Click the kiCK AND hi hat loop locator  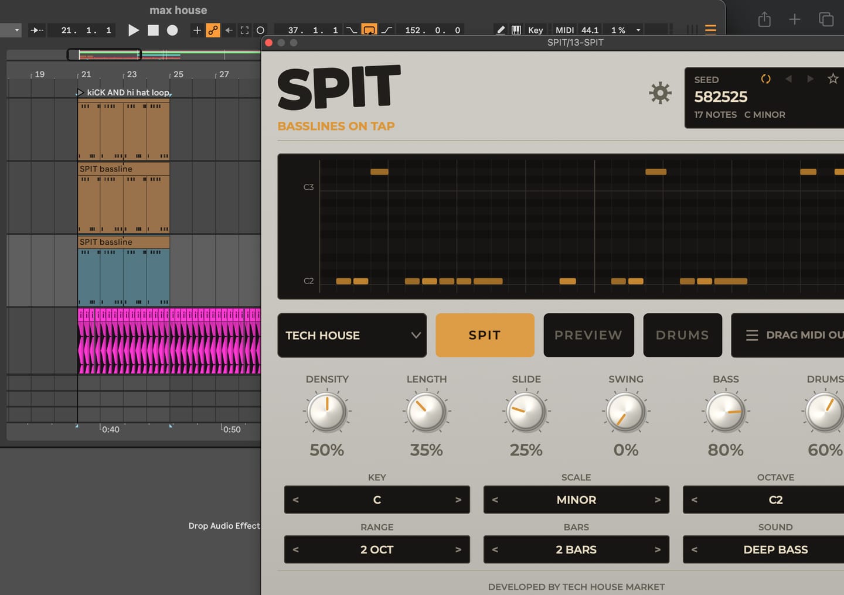pos(124,92)
